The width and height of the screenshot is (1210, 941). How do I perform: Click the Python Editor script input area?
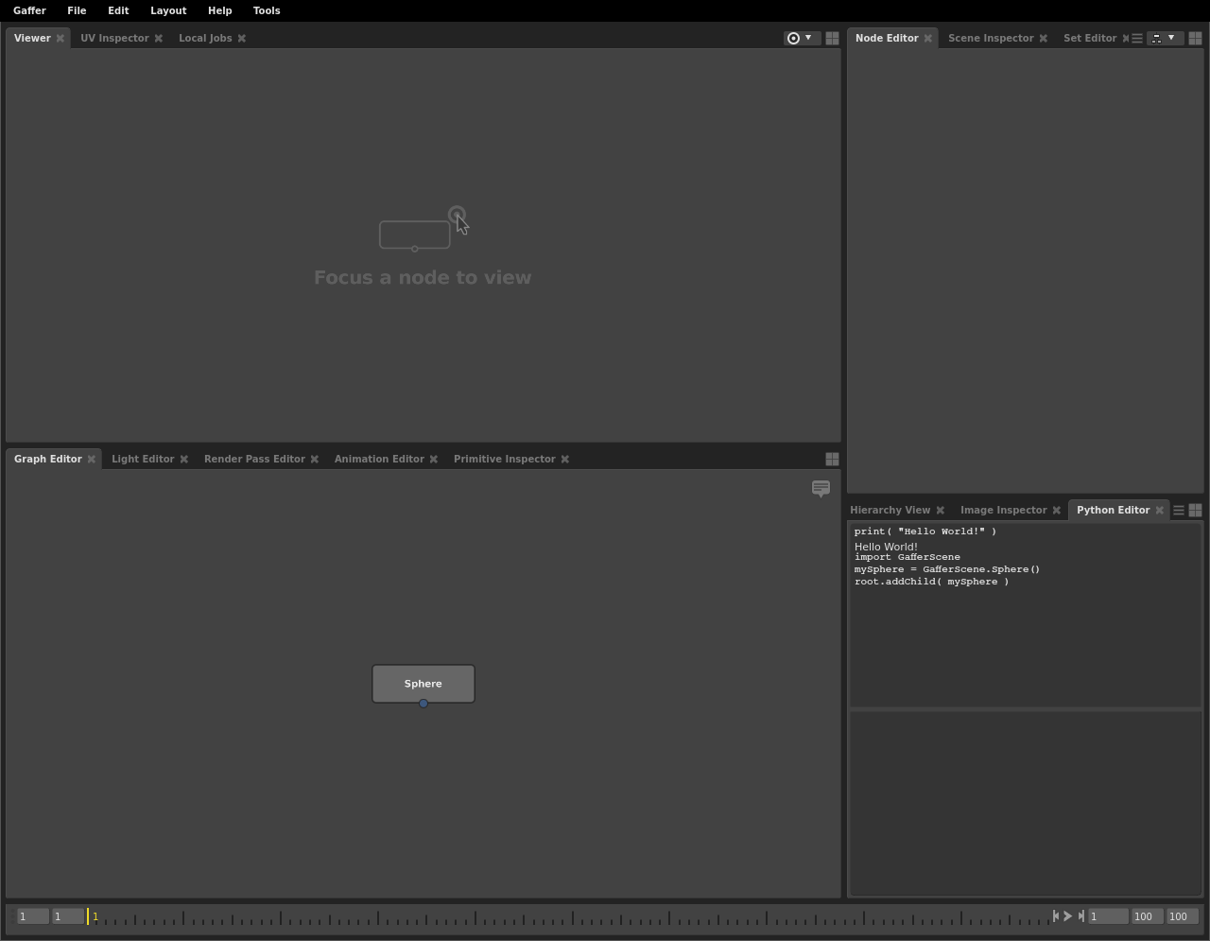tap(1026, 802)
